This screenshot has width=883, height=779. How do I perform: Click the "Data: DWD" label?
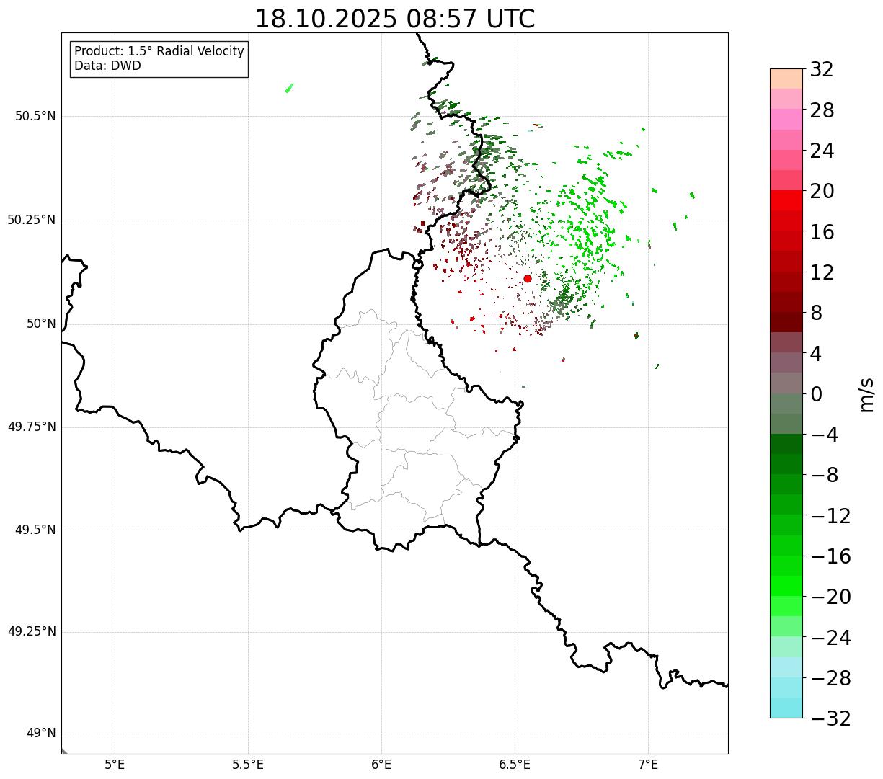pos(107,66)
